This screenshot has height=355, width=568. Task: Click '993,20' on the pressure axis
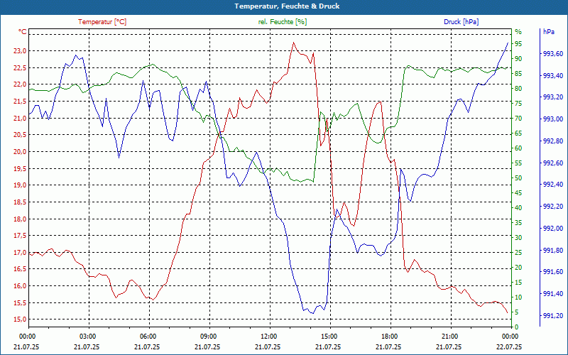[x=553, y=97]
